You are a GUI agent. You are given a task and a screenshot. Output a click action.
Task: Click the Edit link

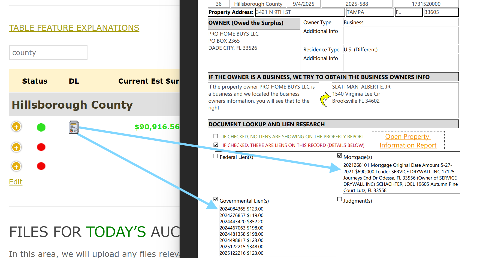16,182
